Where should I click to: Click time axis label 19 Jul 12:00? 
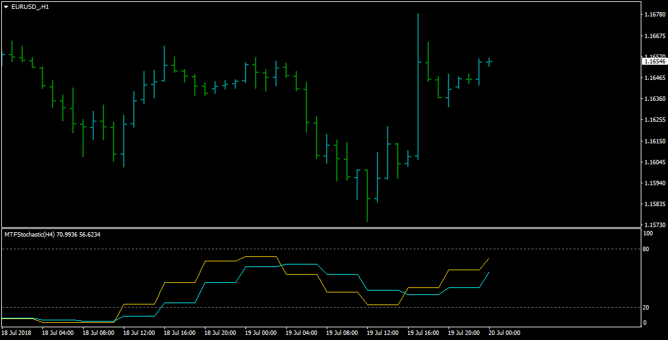(383, 333)
